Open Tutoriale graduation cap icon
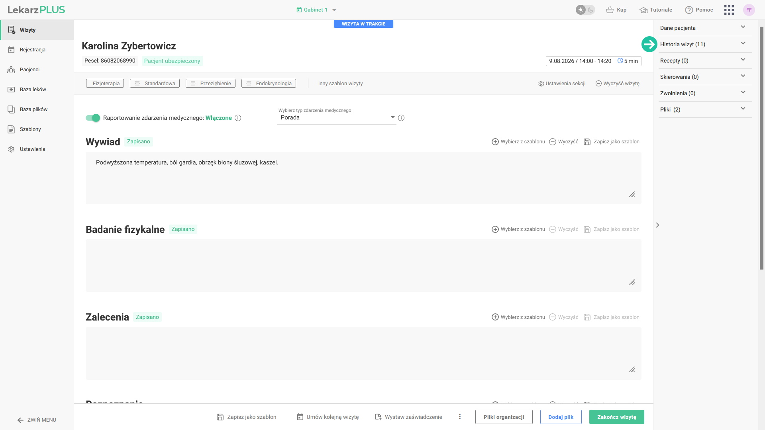The image size is (765, 430). [643, 10]
